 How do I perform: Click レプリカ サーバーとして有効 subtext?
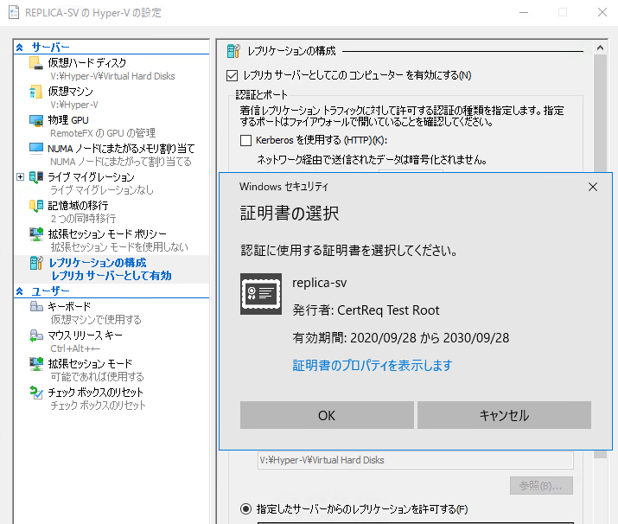click(x=111, y=276)
